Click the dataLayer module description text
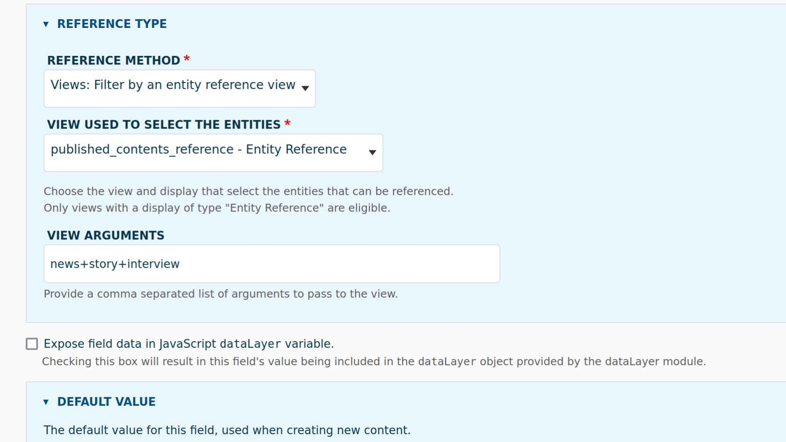 coord(373,362)
